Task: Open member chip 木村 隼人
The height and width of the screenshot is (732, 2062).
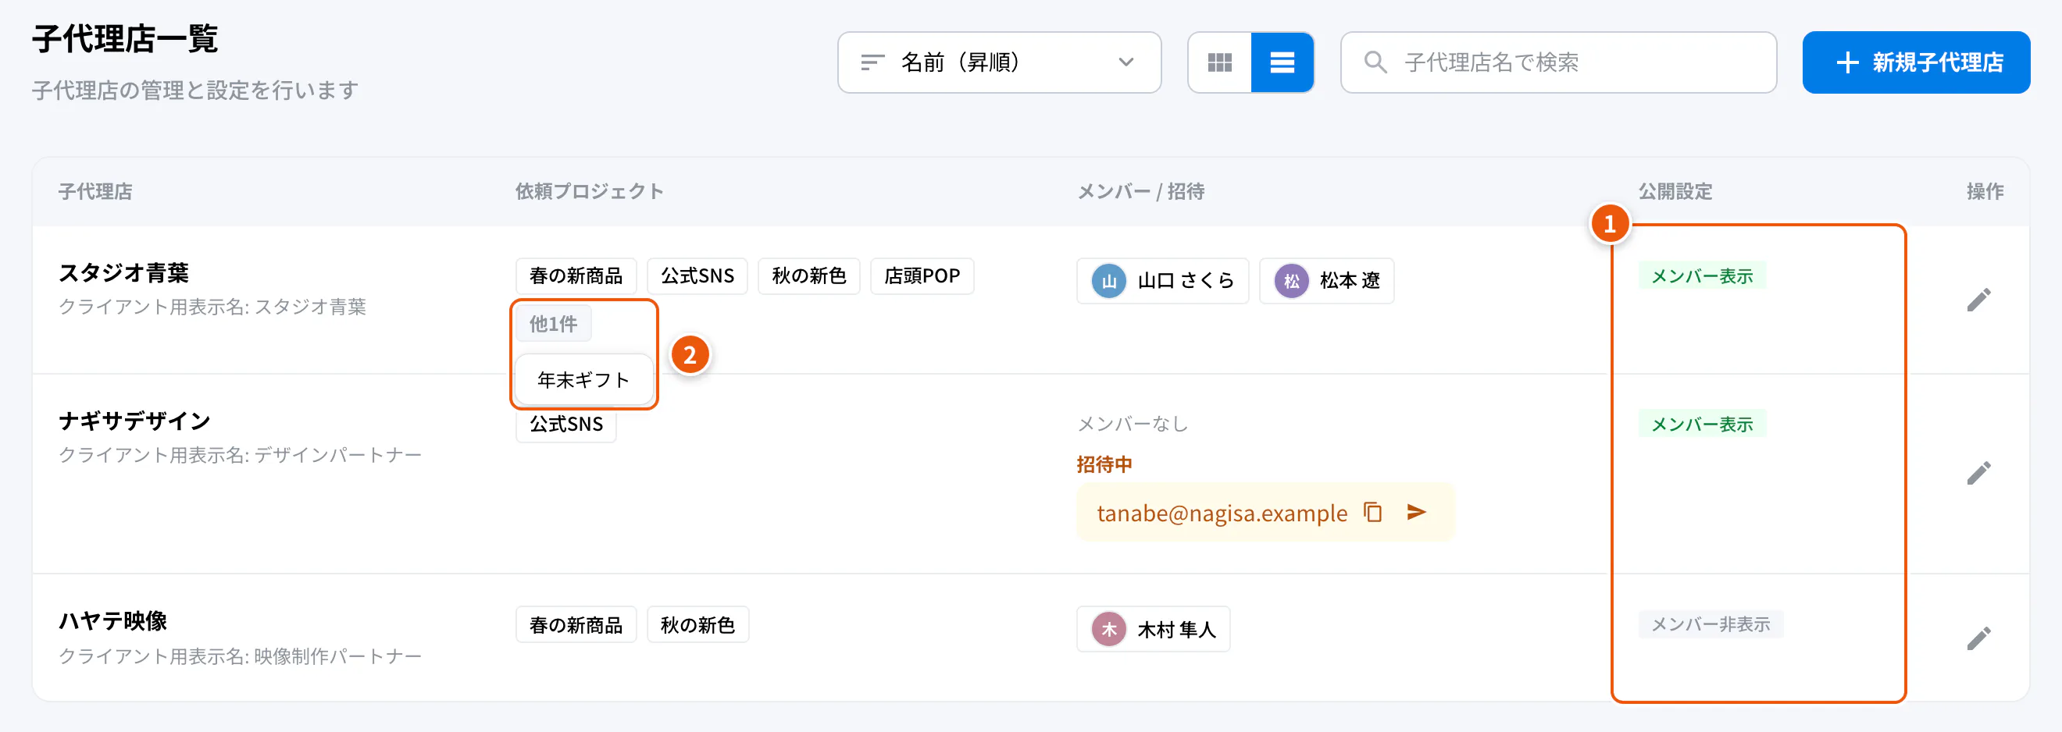Action: coord(1153,630)
